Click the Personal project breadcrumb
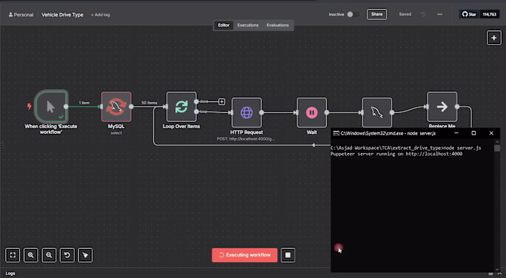Viewport: 506px width, 278px height. tap(21, 15)
